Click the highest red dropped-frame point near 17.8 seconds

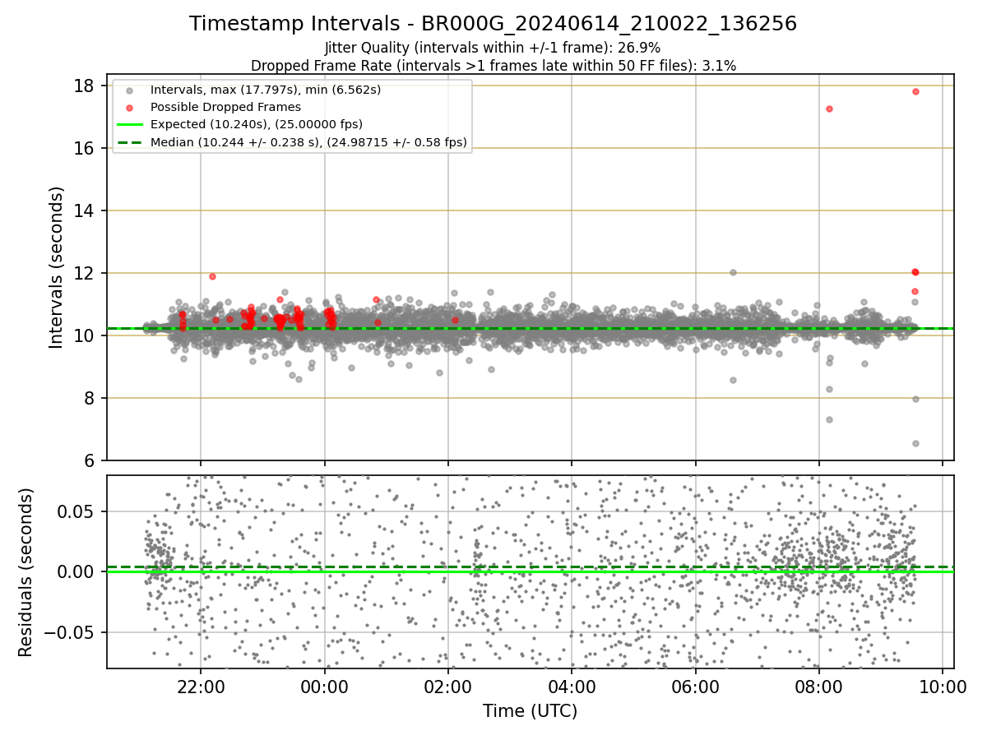[915, 91]
